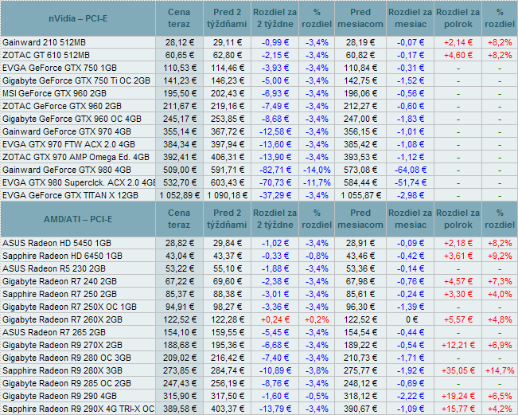Click the 'nVidia – PCI-E' section header
The height and width of the screenshot is (415, 518).
point(78,18)
